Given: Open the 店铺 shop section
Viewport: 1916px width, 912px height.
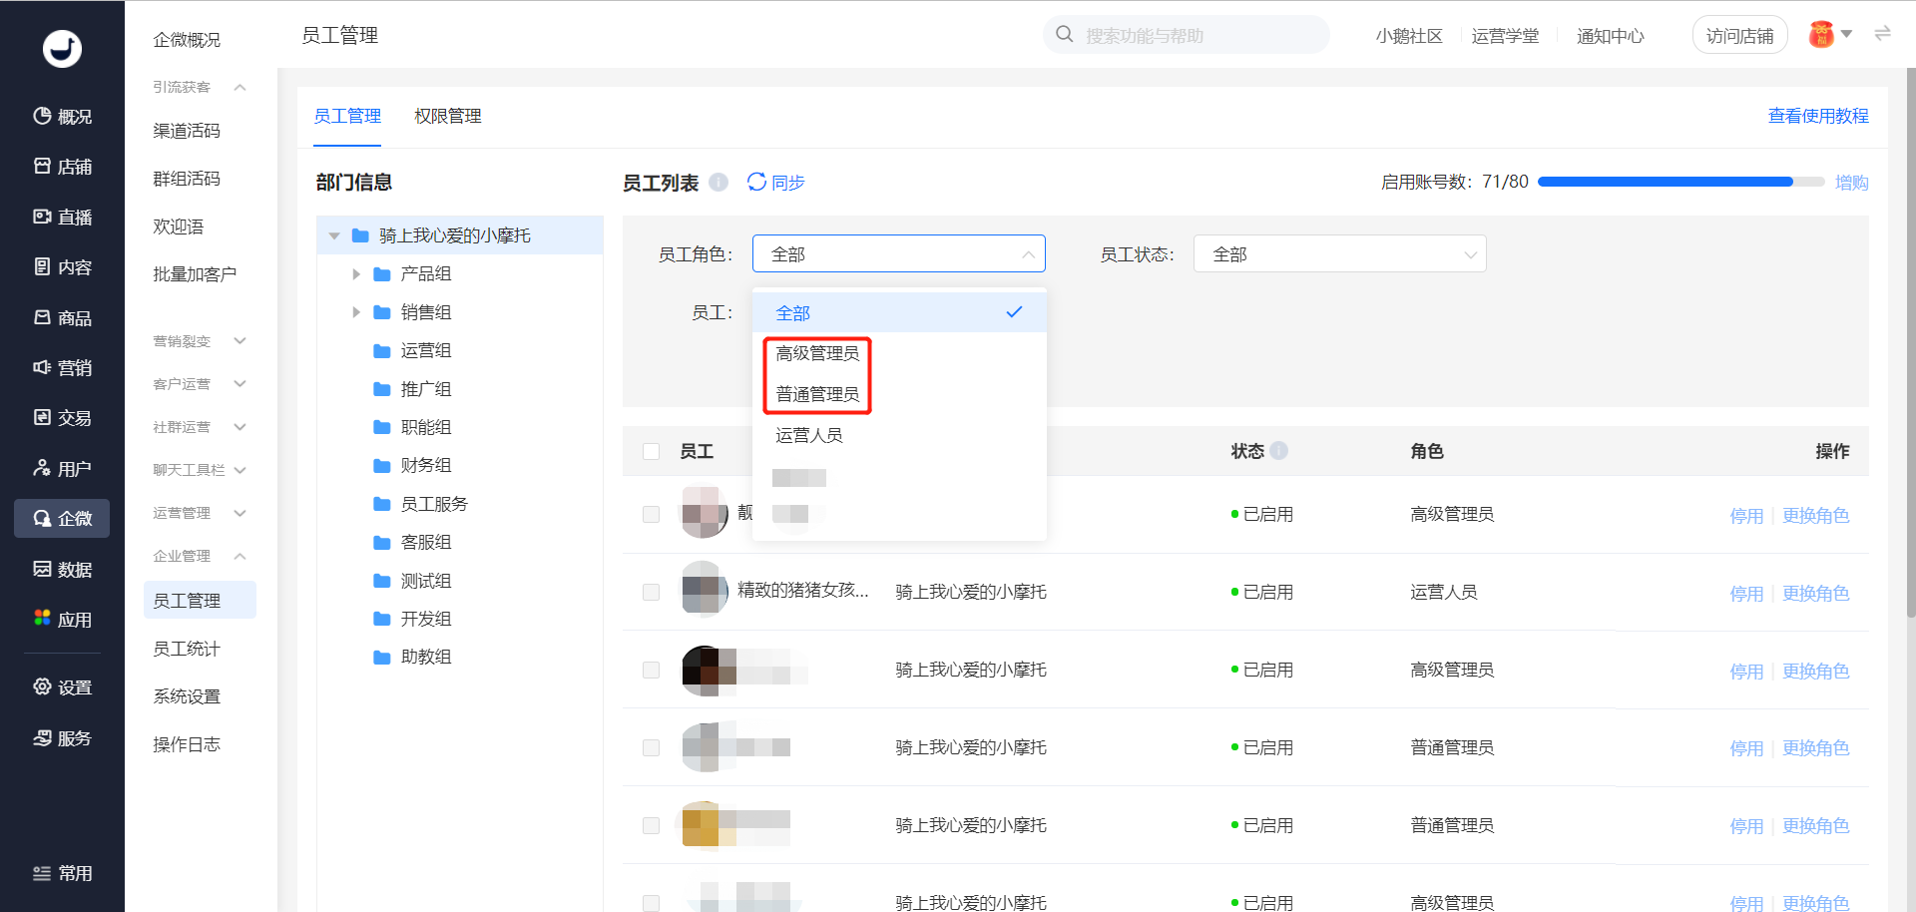Looking at the screenshot, I should pyautogui.click(x=62, y=167).
